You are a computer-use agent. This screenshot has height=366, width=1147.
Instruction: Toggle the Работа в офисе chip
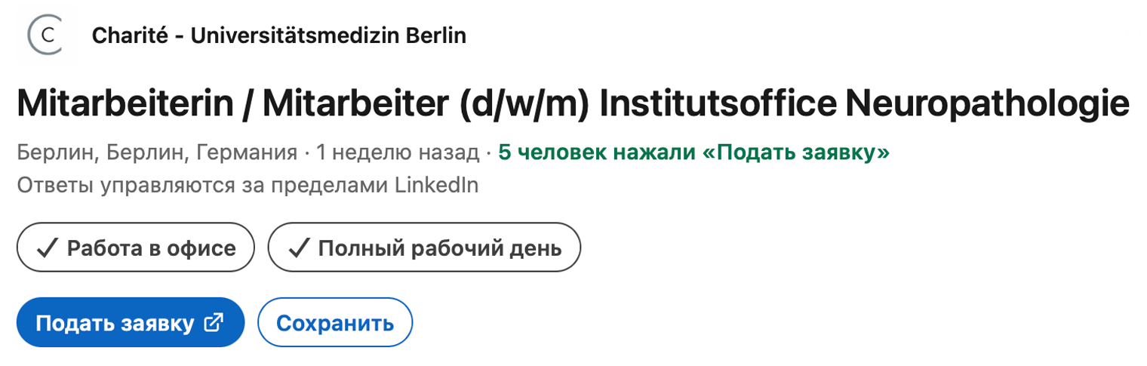[x=136, y=248]
